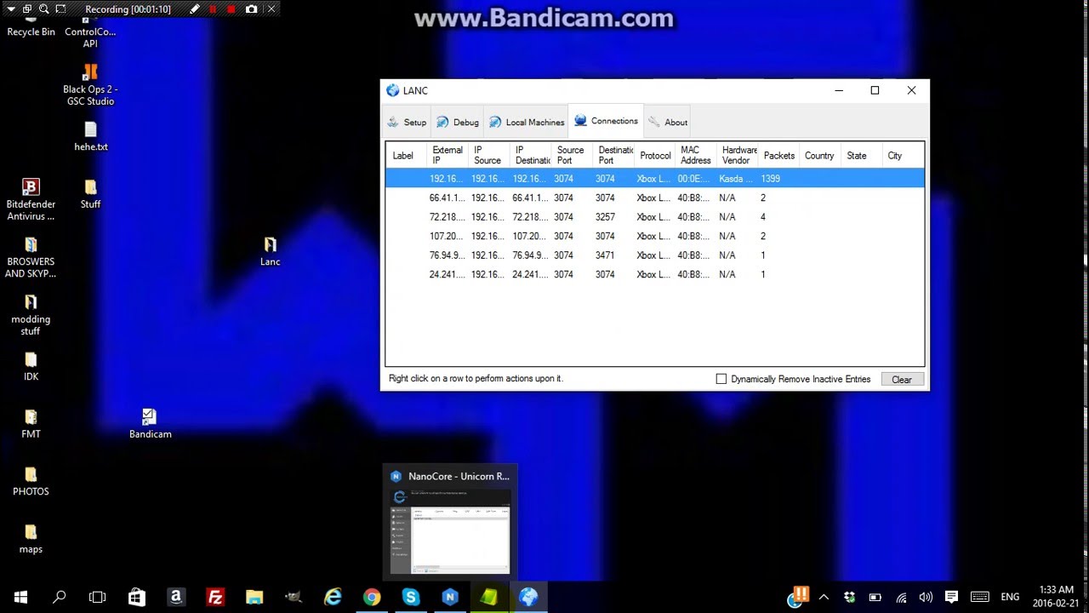
Task: Select the connection row with 1399 packets
Action: pos(655,179)
